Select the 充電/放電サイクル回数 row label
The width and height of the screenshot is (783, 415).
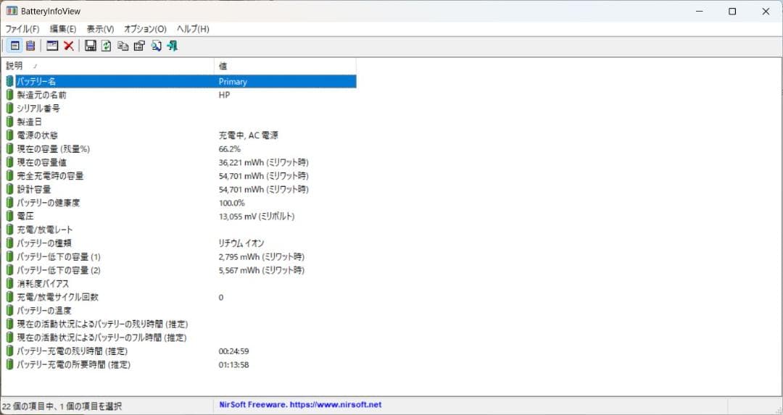point(58,297)
